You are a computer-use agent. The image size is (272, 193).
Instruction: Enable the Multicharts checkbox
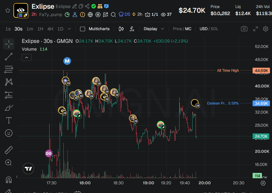click(x=83, y=29)
